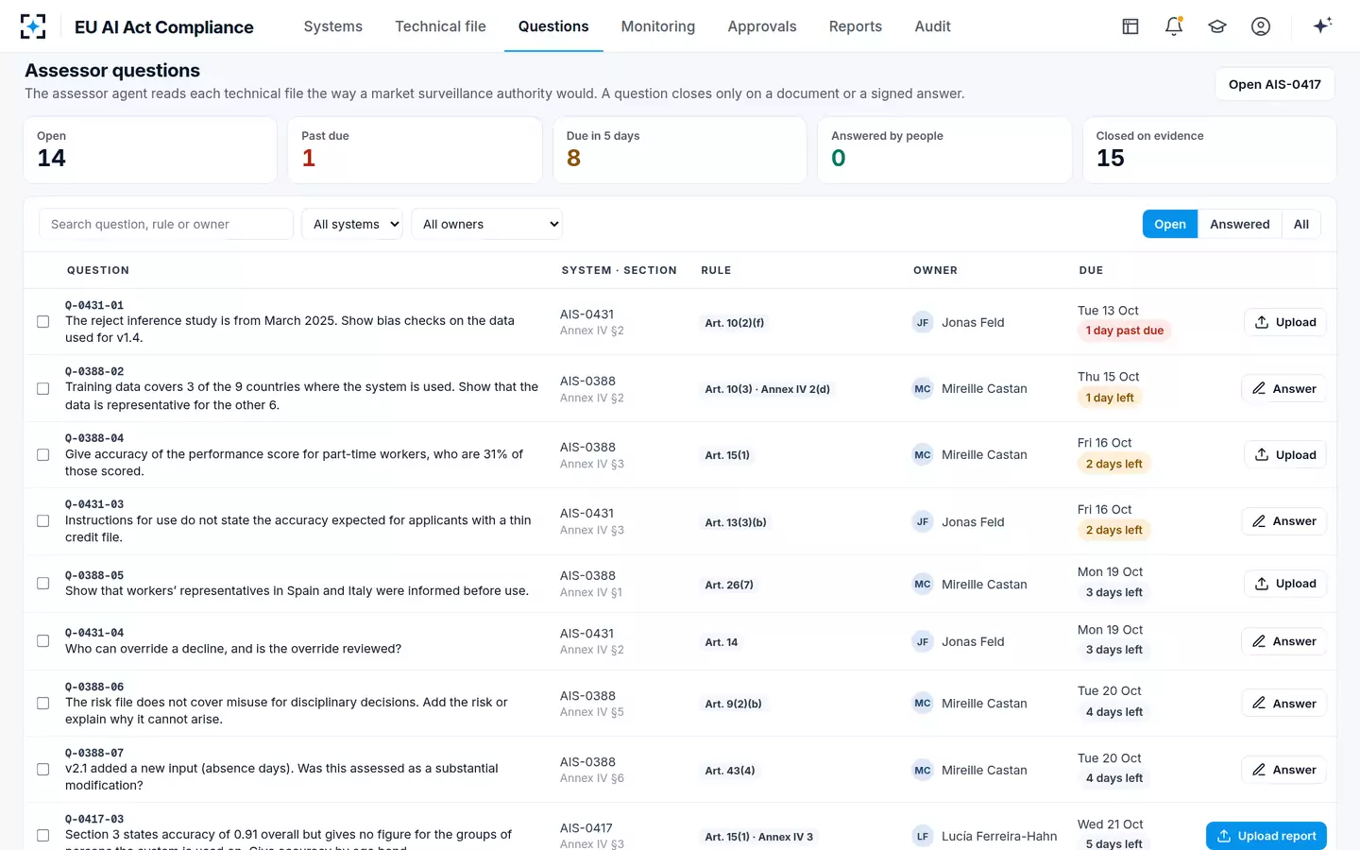The height and width of the screenshot is (850, 1360).
Task: Click the "DUE" column header
Action: [1092, 270]
